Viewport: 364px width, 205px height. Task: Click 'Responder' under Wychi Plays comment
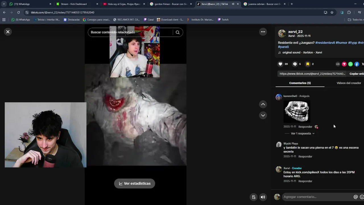click(x=305, y=157)
